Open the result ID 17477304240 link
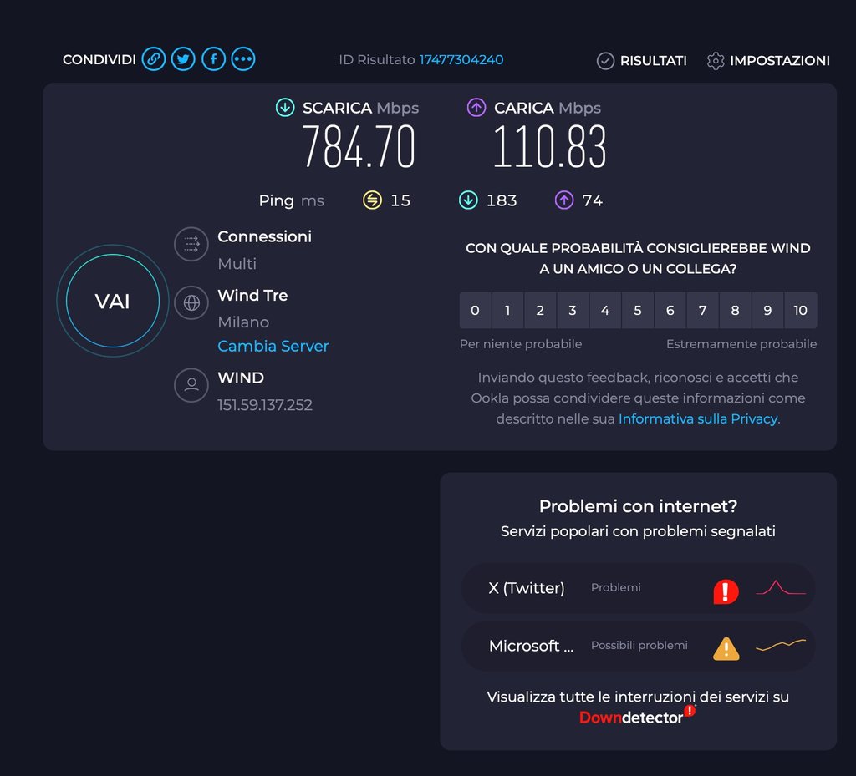Image resolution: width=856 pixels, height=776 pixels. click(461, 60)
